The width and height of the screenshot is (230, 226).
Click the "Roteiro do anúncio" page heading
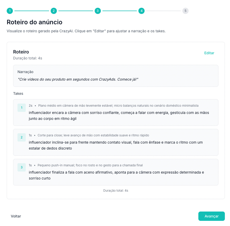pyautogui.click(x=34, y=22)
